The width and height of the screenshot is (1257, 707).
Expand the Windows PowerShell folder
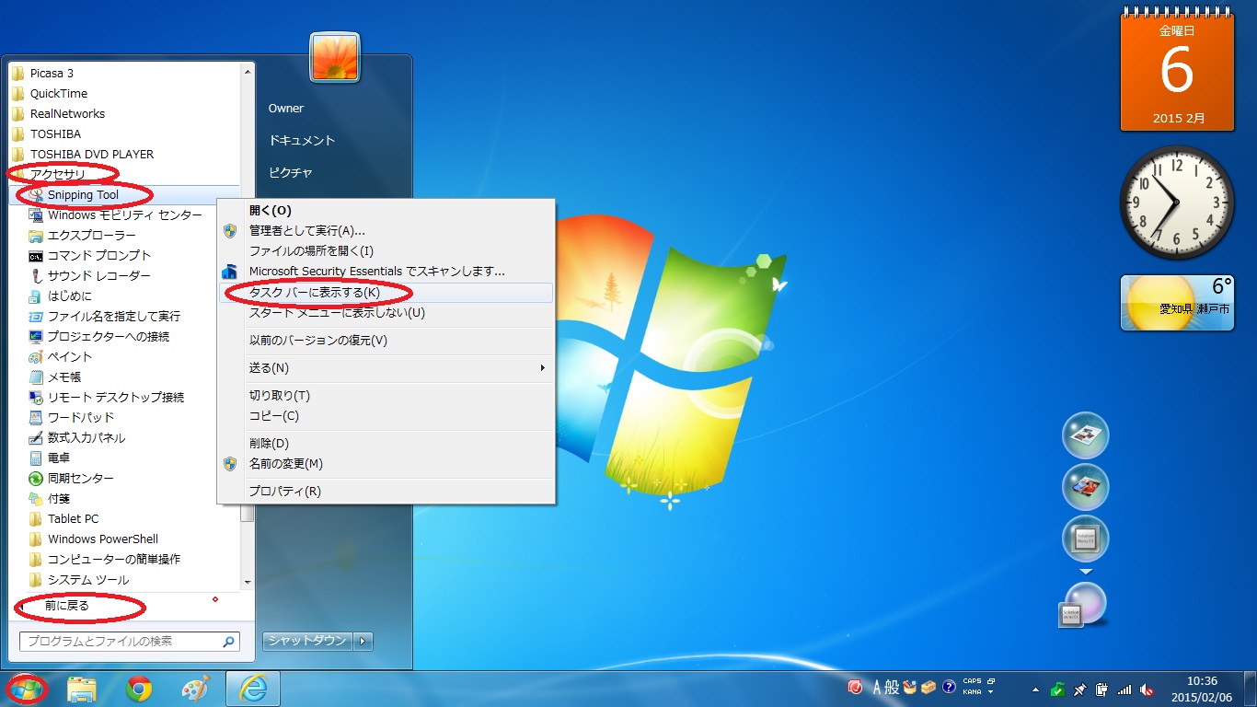click(x=103, y=539)
